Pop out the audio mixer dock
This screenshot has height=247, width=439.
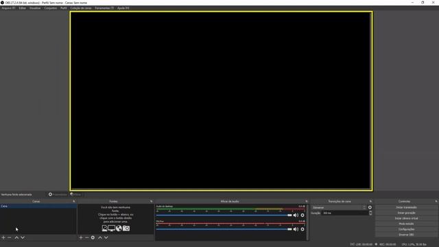[307, 201]
